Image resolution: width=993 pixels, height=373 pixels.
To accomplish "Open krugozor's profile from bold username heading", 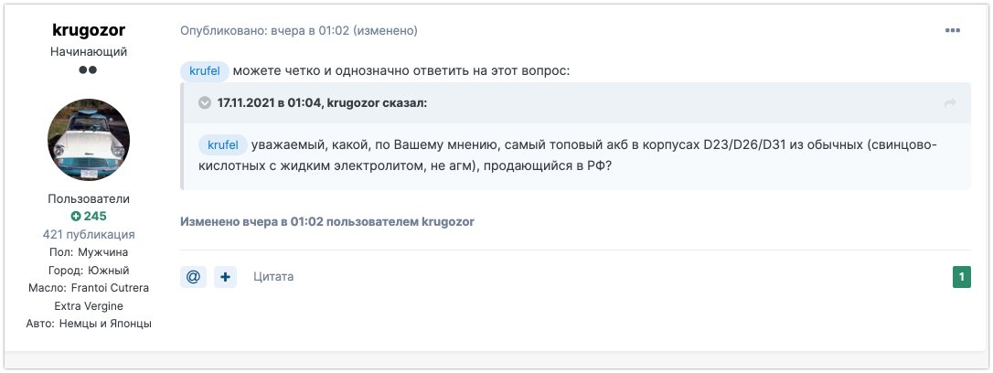I will click(x=89, y=30).
